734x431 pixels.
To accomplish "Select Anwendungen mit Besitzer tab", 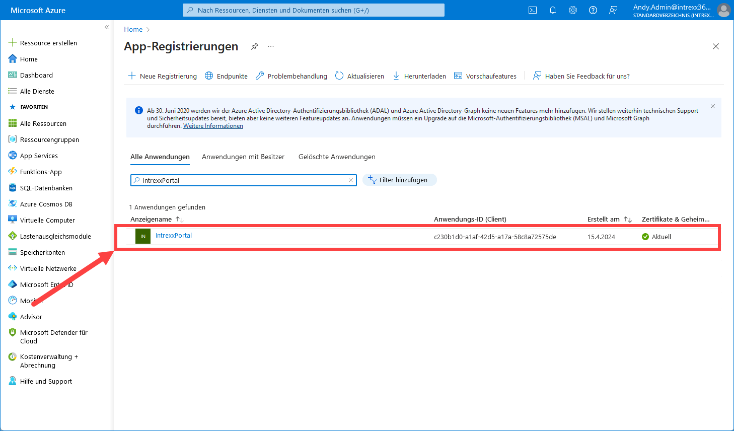I will pyautogui.click(x=243, y=157).
